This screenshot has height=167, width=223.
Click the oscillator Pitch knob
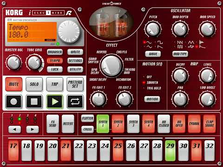pos(153,29)
